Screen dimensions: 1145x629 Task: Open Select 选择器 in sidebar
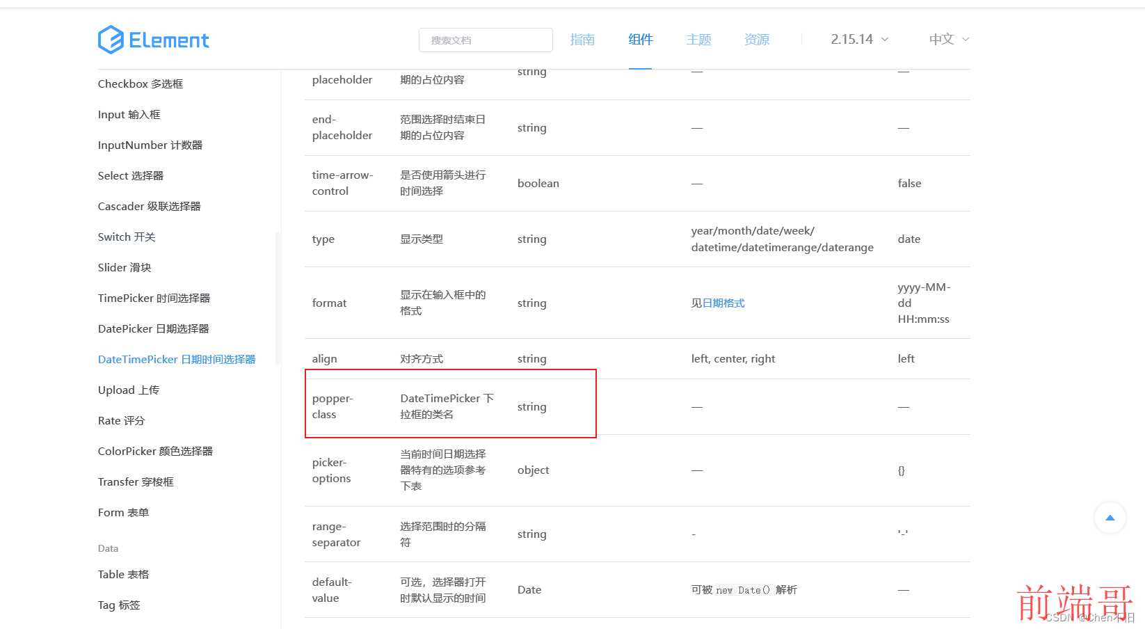tap(131, 175)
